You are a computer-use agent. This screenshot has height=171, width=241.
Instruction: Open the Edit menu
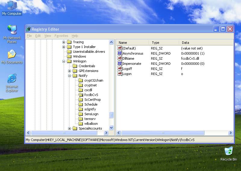(x=38, y=36)
